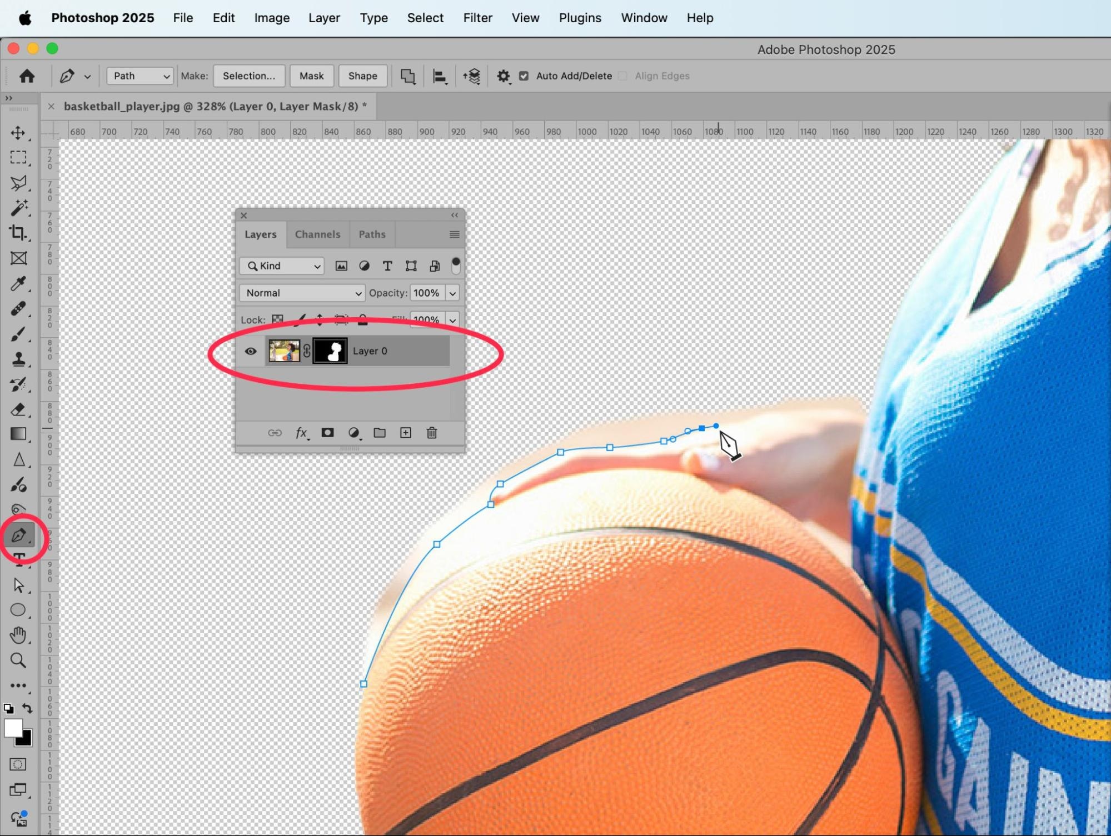Screen dimensions: 1111x836
Task: Delete layer with the trash icon
Action: tap(432, 433)
